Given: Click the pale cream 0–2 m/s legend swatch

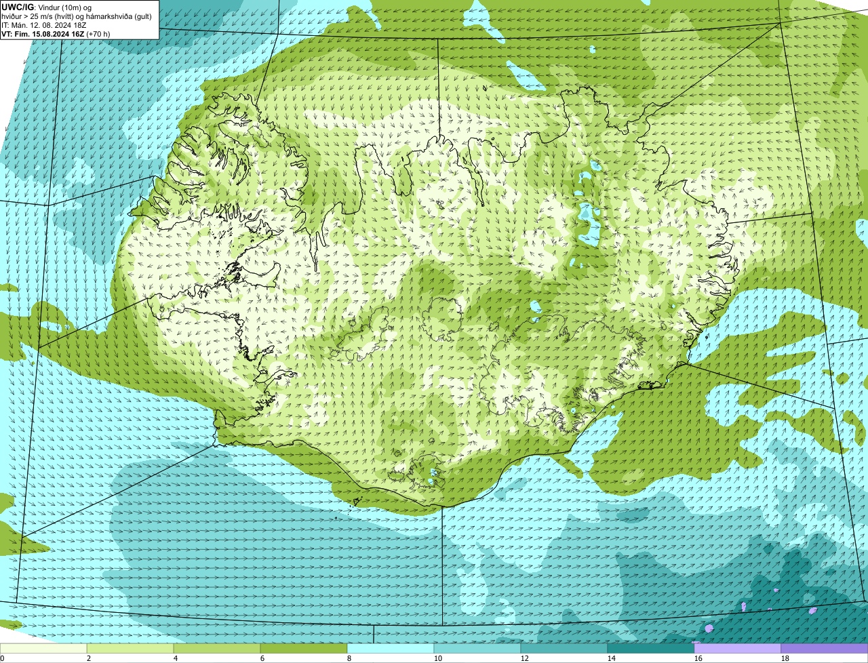Looking at the screenshot, I should [x=43, y=649].
